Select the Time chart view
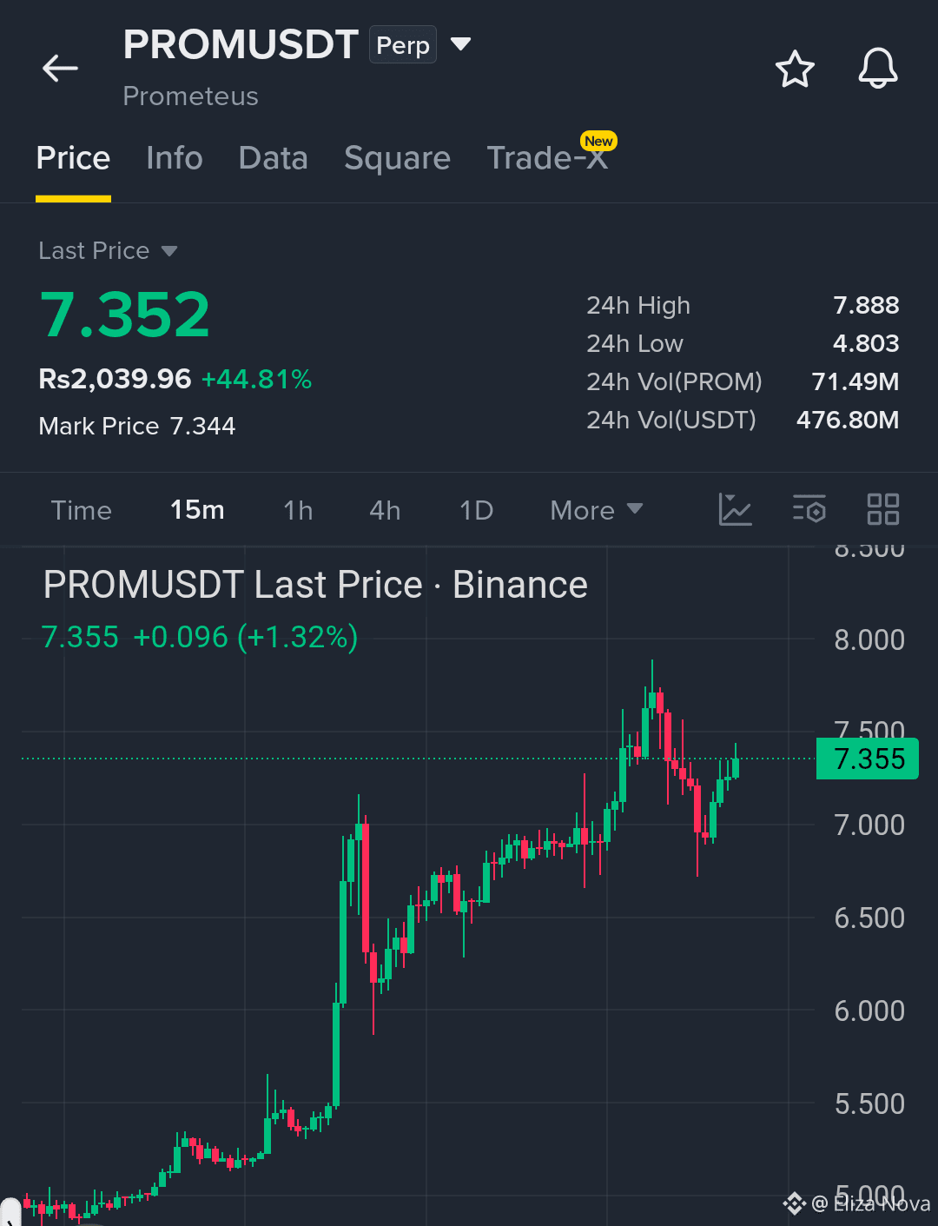 tap(82, 510)
